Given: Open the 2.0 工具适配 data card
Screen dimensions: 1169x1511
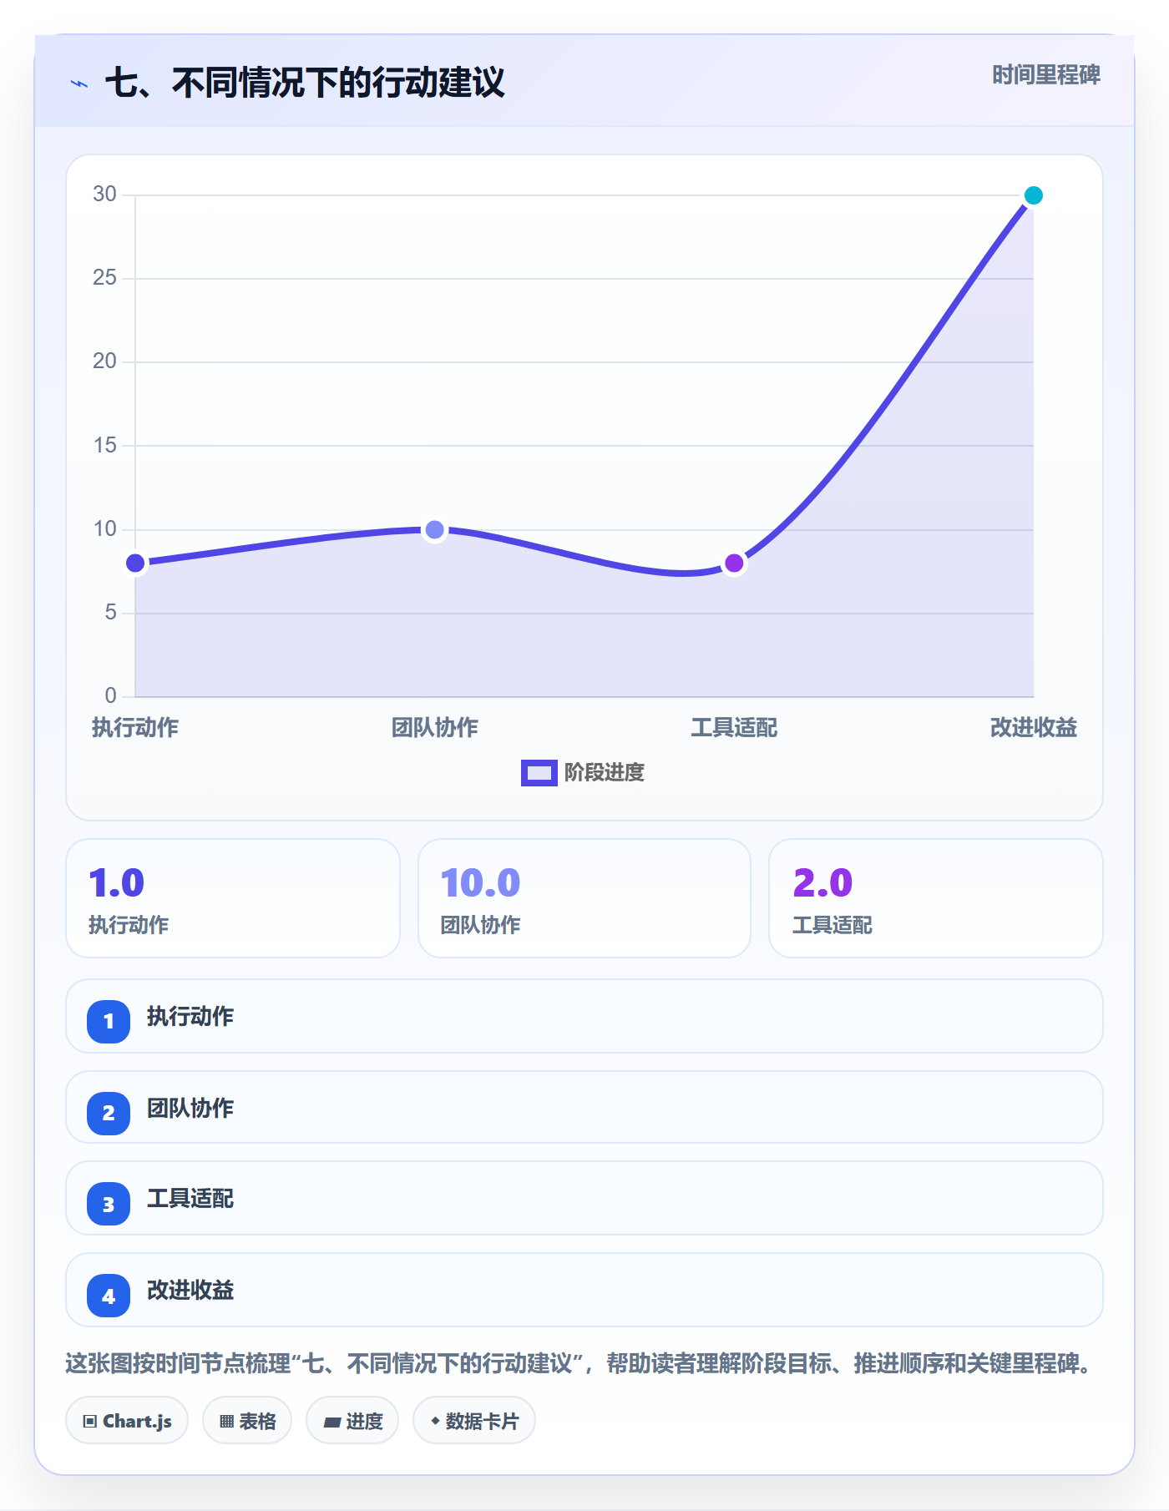Looking at the screenshot, I should pos(936,898).
